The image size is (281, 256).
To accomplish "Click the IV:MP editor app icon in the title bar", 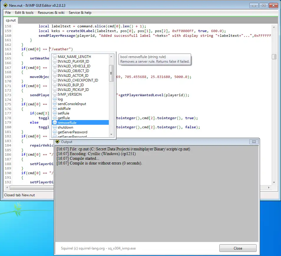I will coord(6,5).
